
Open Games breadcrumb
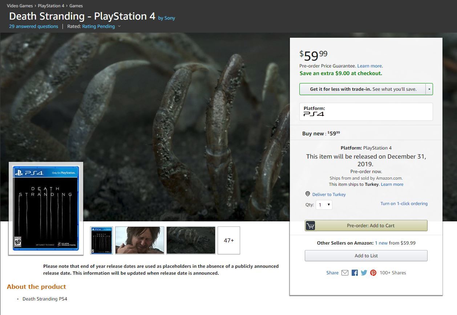(76, 6)
